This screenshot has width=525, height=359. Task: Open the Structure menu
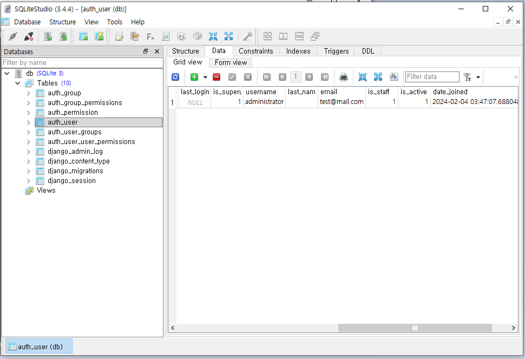pos(62,22)
